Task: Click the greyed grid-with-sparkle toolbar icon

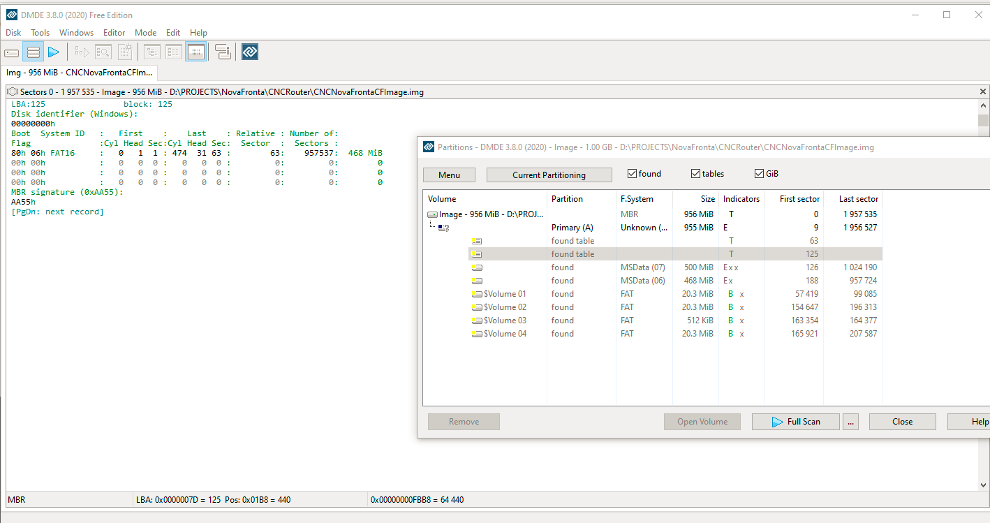Action: coord(125,52)
